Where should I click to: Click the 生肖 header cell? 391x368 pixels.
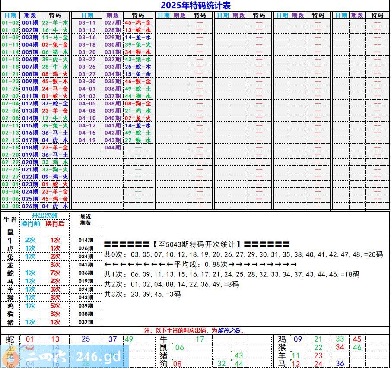tap(10, 219)
